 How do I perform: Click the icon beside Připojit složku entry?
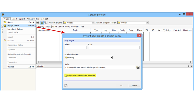pos(5,26)
